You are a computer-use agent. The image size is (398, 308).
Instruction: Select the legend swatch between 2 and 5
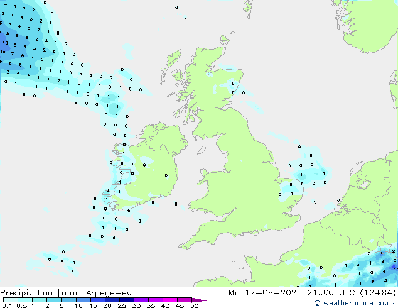pos(54,300)
